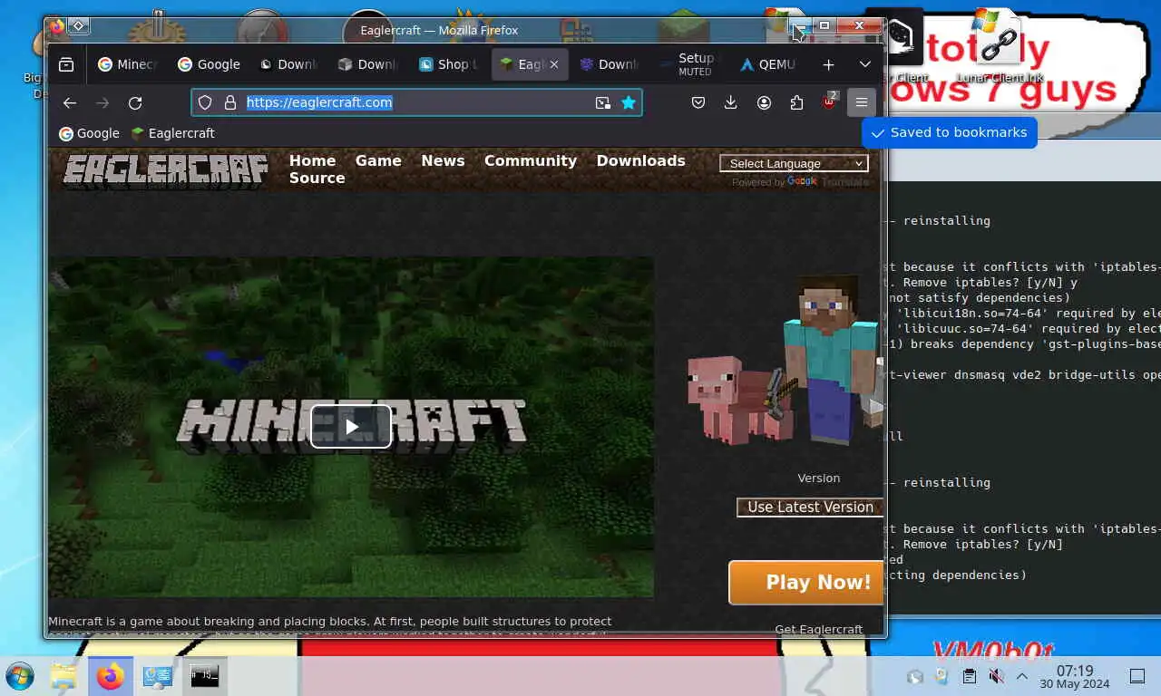Open the system settings taskbar icon
The width and height of the screenshot is (1161, 696).
158,676
